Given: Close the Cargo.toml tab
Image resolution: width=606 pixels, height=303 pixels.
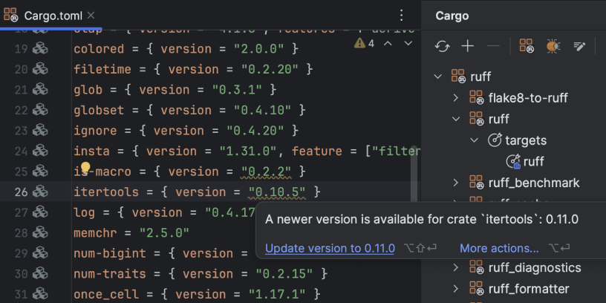Looking at the screenshot, I should [90, 15].
